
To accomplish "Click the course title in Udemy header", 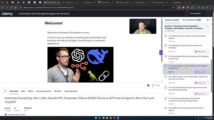I will pyautogui.click(x=44, y=14).
